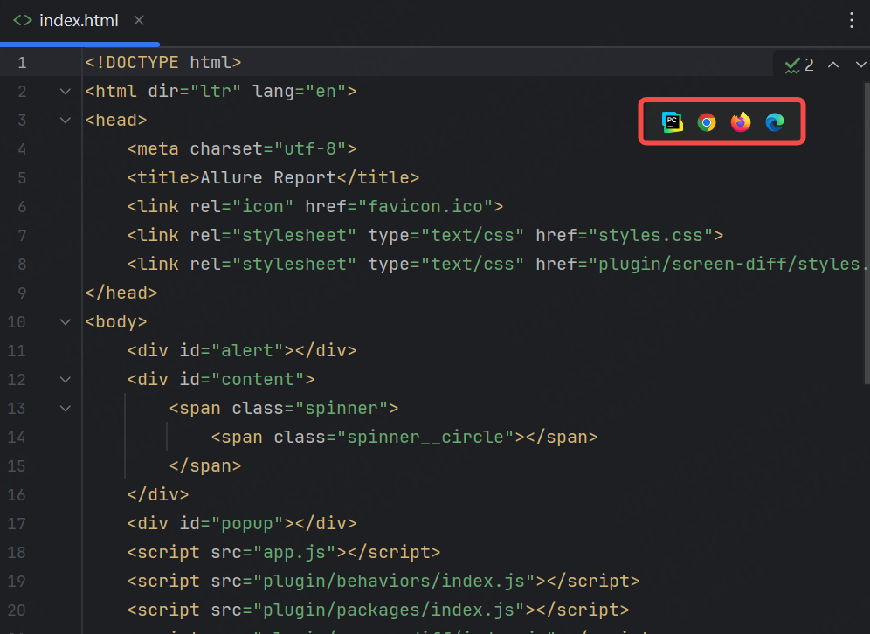This screenshot has width=870, height=634.
Task: Click the closing span tag on line 15
Action: click(205, 466)
